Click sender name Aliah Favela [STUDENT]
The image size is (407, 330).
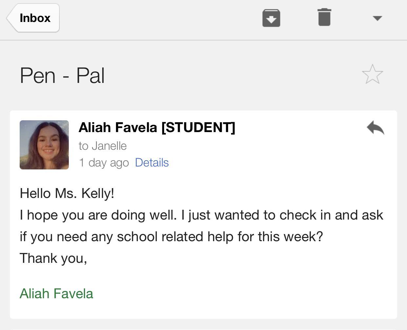coord(118,127)
